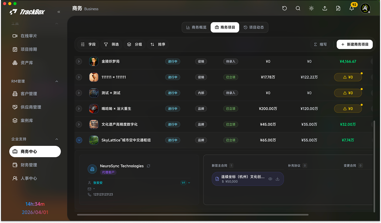
Task: Open 在线审片 in the sidebar
Action: coord(35,36)
